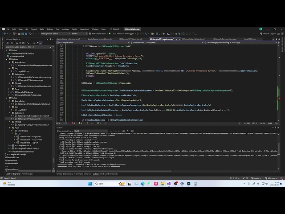
Task: Click Show All Files icon in Solution Explorer
Action: pos(24,43)
